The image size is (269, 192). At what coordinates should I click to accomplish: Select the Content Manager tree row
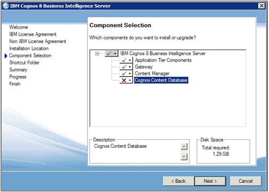[x=152, y=73]
